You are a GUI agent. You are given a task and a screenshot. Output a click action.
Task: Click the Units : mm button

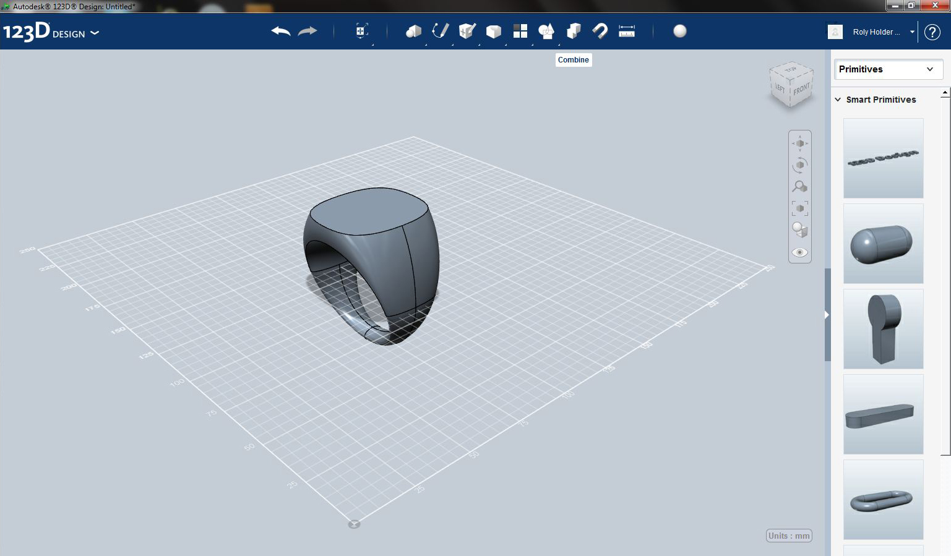click(x=789, y=536)
